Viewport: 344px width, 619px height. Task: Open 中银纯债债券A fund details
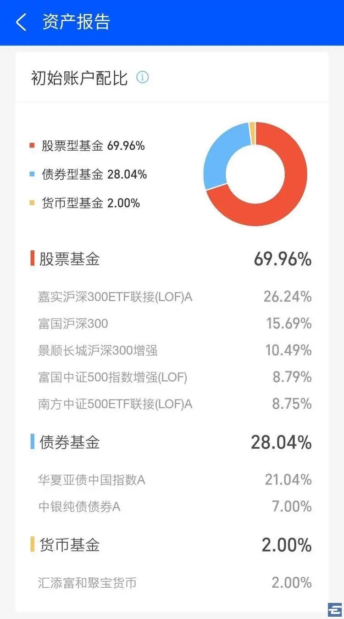tap(79, 506)
